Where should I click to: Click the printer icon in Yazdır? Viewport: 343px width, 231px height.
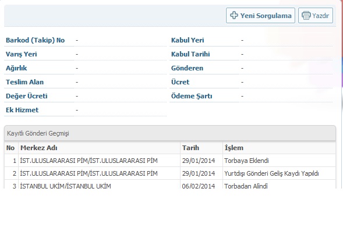(306, 16)
